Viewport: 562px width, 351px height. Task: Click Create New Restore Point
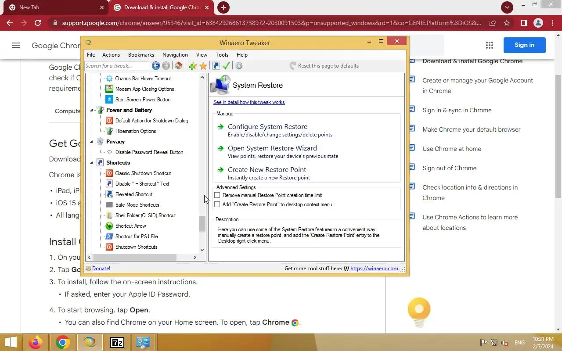click(267, 170)
